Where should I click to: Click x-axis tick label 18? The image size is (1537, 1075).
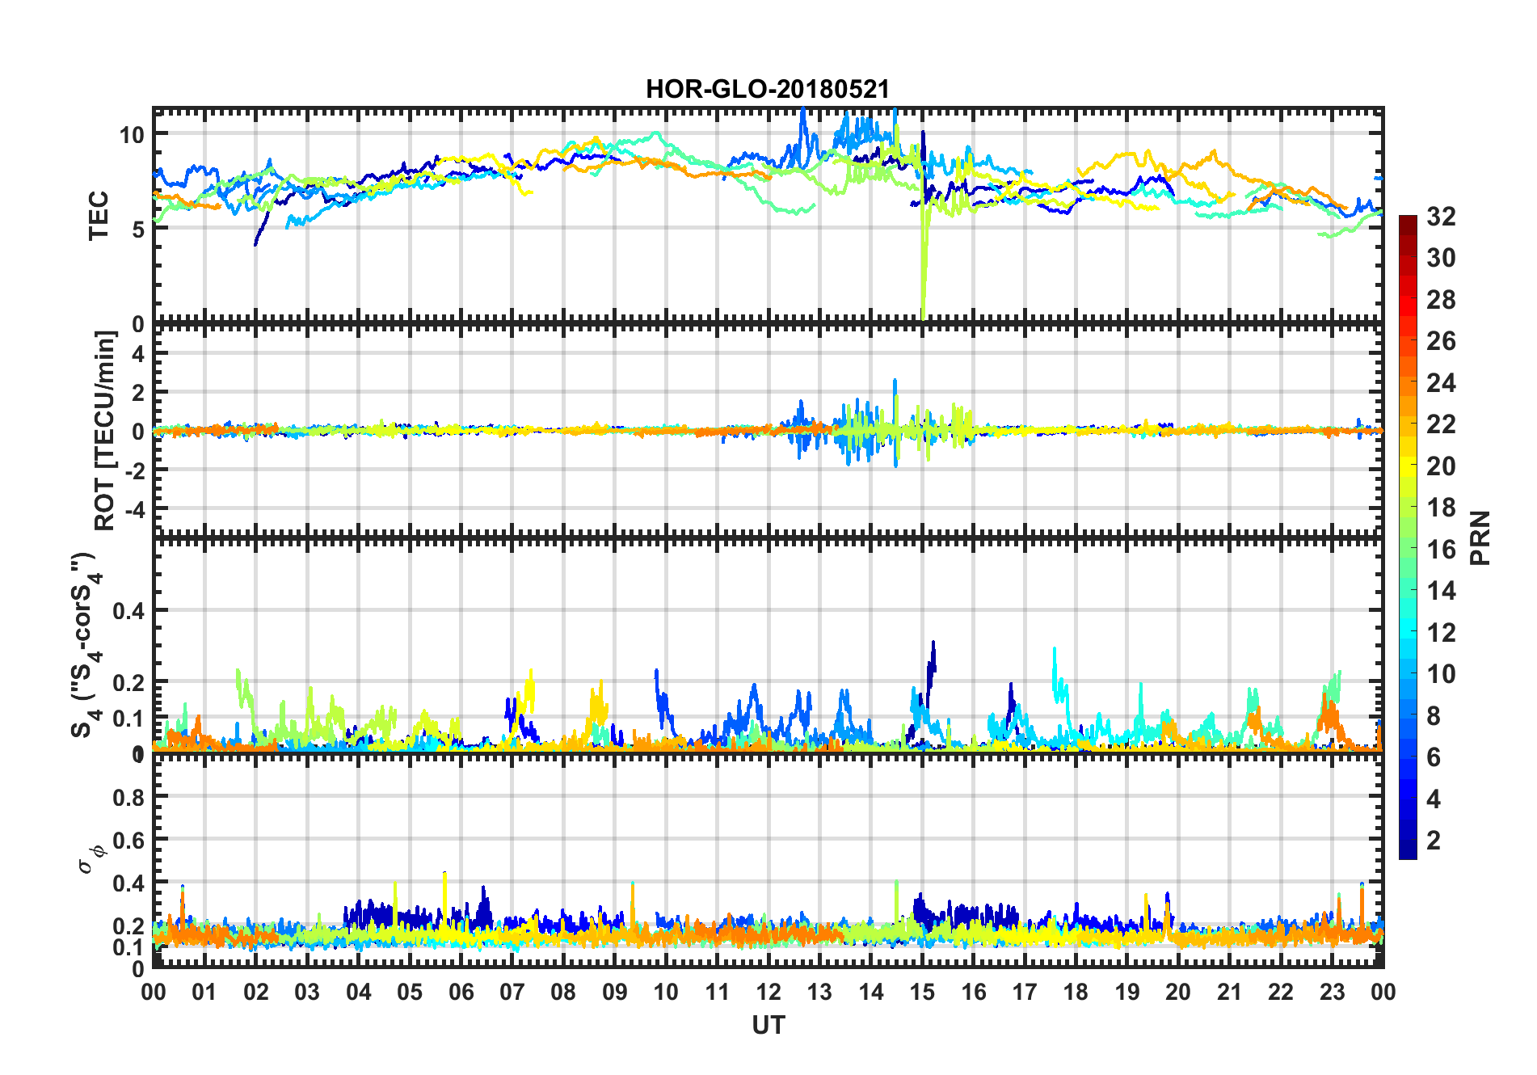1076,992
